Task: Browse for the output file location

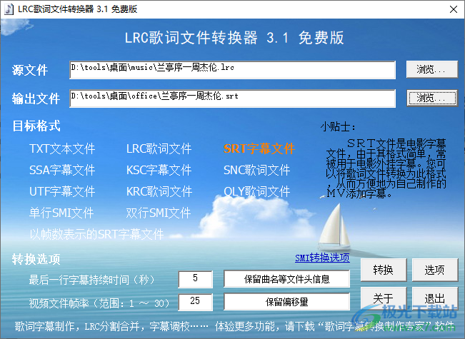Action: (431, 98)
